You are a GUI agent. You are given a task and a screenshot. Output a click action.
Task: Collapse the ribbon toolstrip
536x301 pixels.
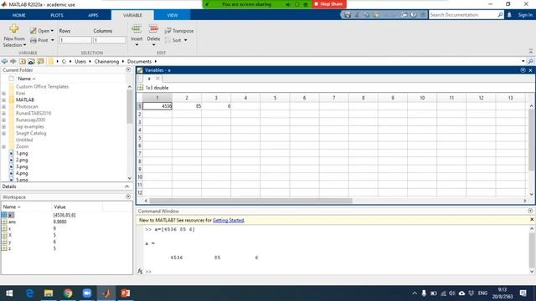coord(531,51)
